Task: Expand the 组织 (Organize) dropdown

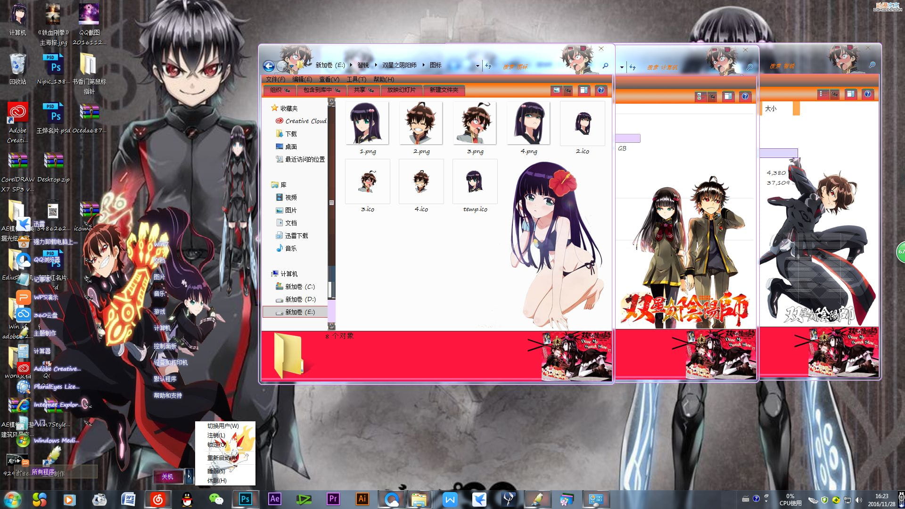Action: point(280,90)
